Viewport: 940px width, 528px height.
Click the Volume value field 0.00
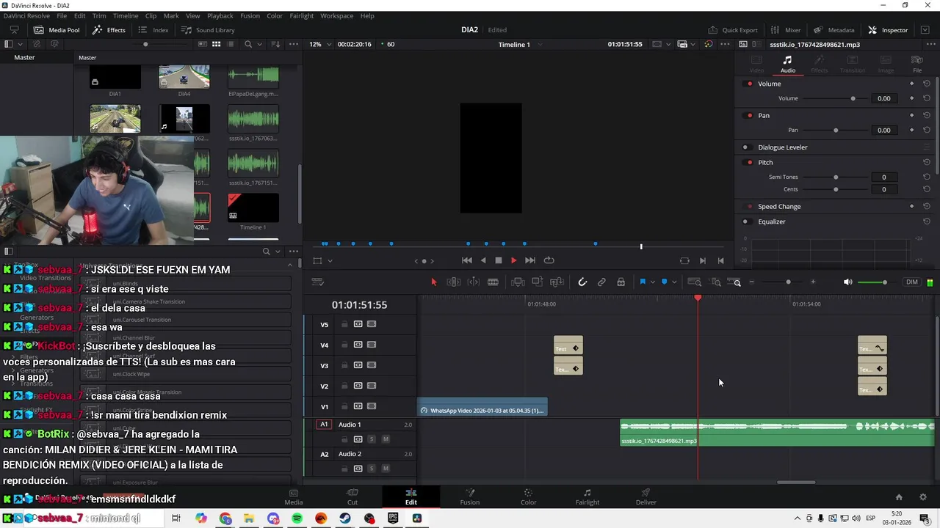click(x=883, y=98)
